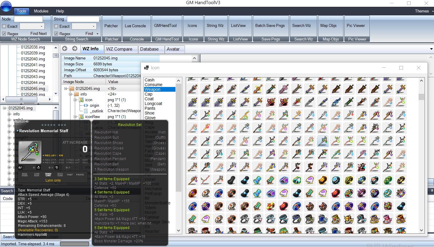Click the String search input field
The width and height of the screenshot is (434, 247).
point(83,19)
